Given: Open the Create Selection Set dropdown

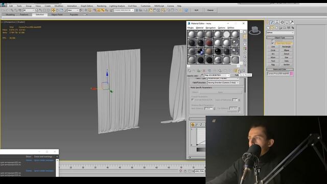Looking at the screenshot, I should pos(124,10).
